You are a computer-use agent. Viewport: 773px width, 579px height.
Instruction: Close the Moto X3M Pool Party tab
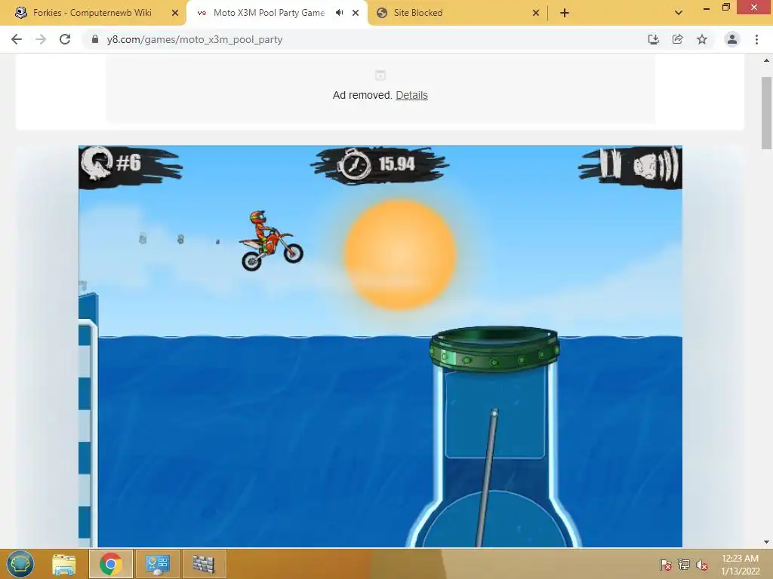click(356, 13)
